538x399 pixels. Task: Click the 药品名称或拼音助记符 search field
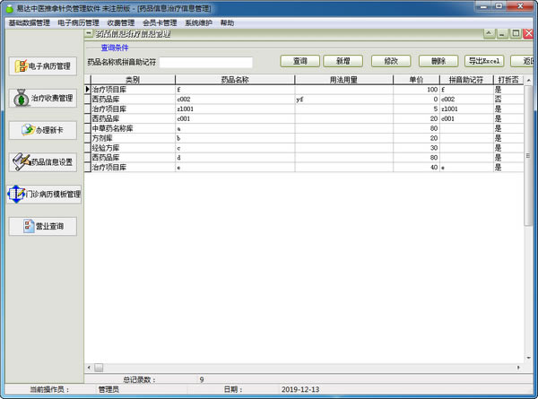tap(206, 63)
